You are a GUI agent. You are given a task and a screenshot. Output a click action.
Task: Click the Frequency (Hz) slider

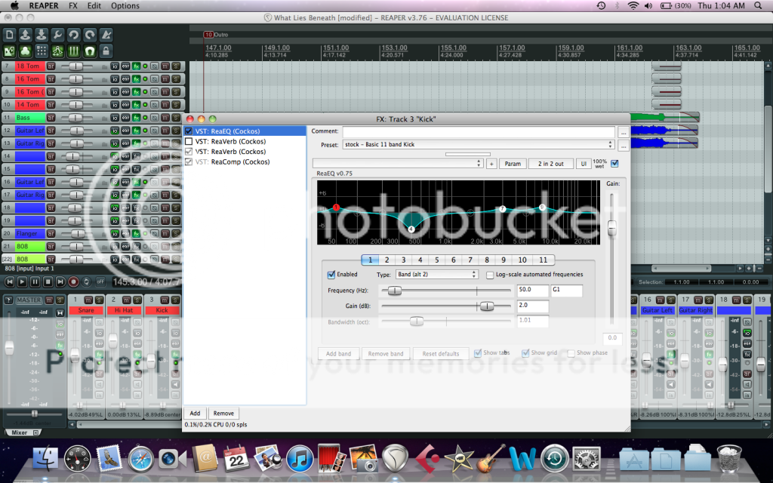coord(446,291)
